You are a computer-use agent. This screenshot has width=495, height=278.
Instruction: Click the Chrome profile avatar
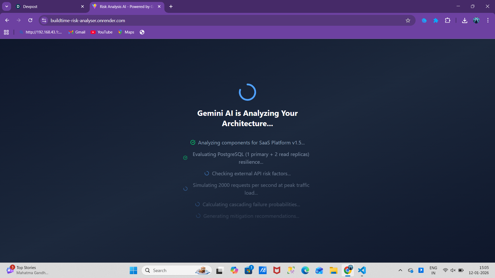click(x=476, y=20)
